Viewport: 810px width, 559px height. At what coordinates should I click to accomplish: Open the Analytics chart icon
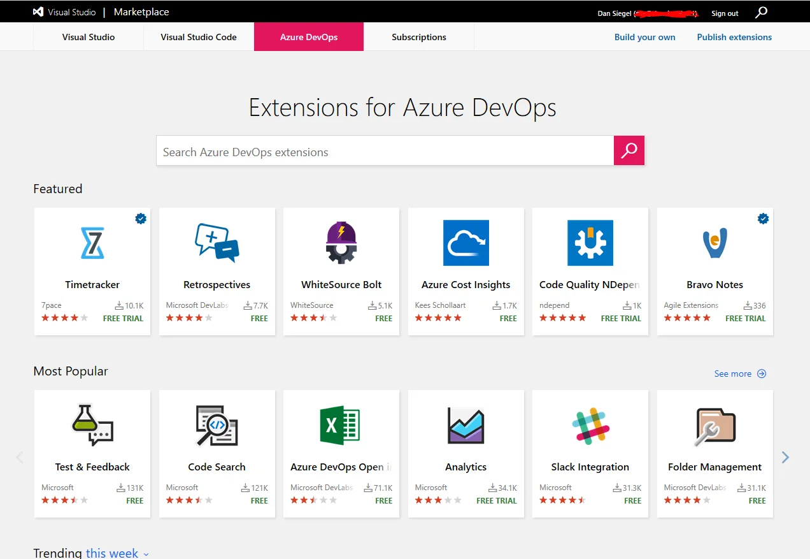pyautogui.click(x=466, y=425)
